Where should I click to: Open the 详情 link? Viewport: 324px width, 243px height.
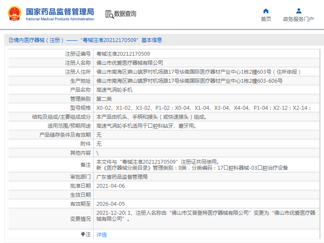click(101, 235)
